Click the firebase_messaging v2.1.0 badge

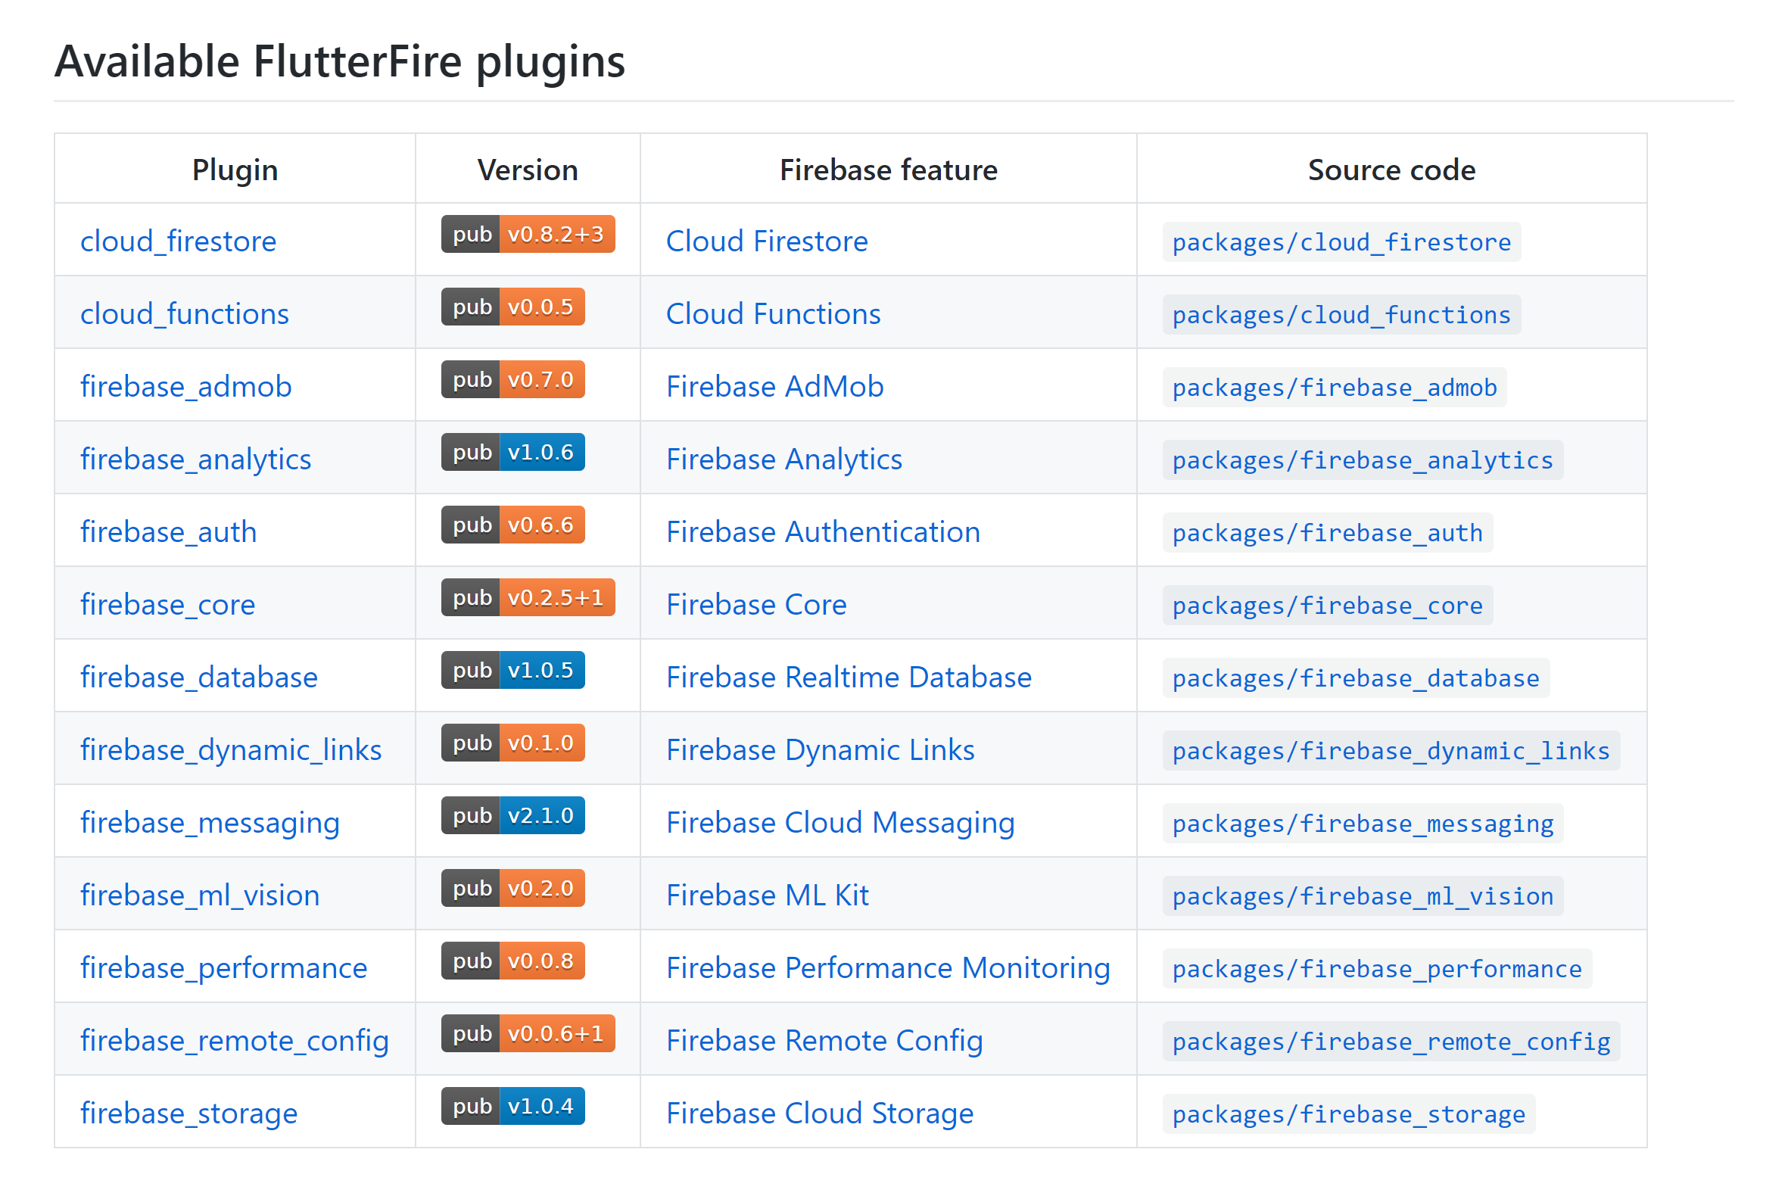[x=512, y=815]
